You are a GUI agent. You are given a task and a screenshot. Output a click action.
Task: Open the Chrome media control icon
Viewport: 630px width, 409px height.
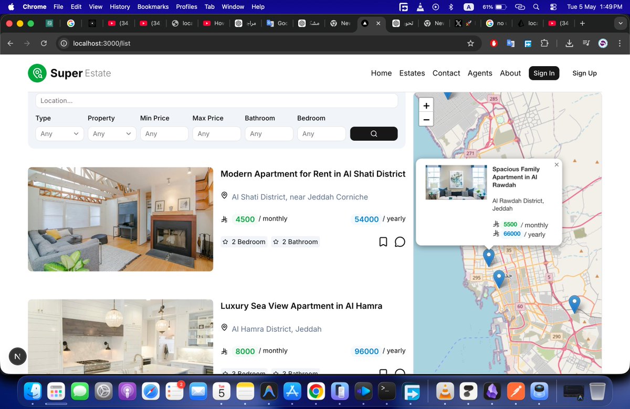click(586, 43)
